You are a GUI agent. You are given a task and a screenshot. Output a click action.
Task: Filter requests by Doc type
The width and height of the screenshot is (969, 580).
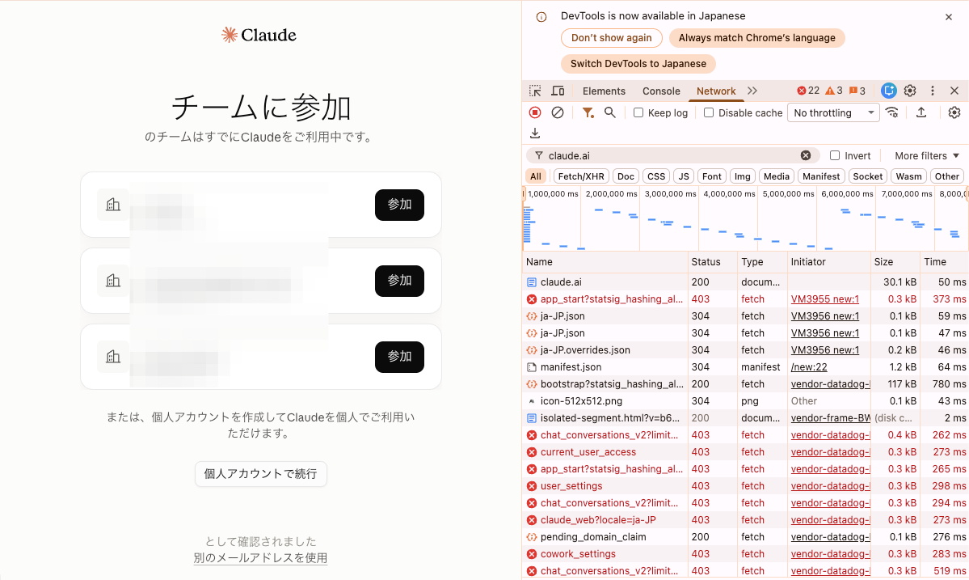[626, 176]
